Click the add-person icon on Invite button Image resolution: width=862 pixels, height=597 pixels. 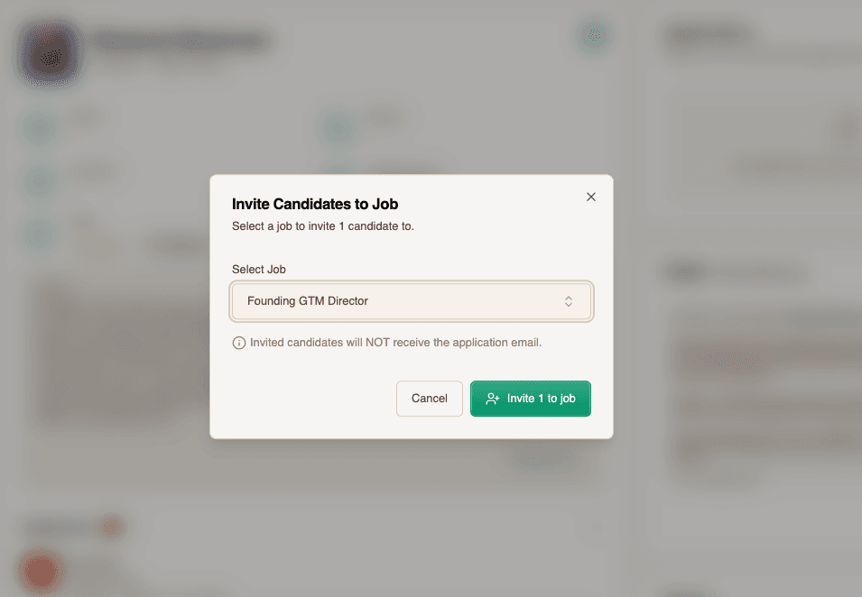(493, 399)
